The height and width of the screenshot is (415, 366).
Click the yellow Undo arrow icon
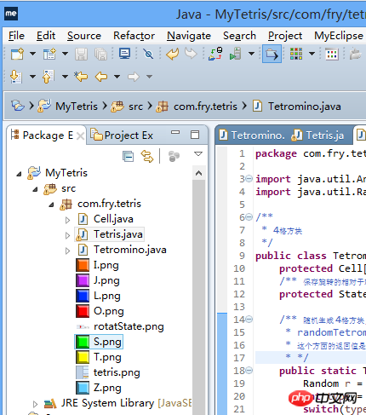click(172, 54)
